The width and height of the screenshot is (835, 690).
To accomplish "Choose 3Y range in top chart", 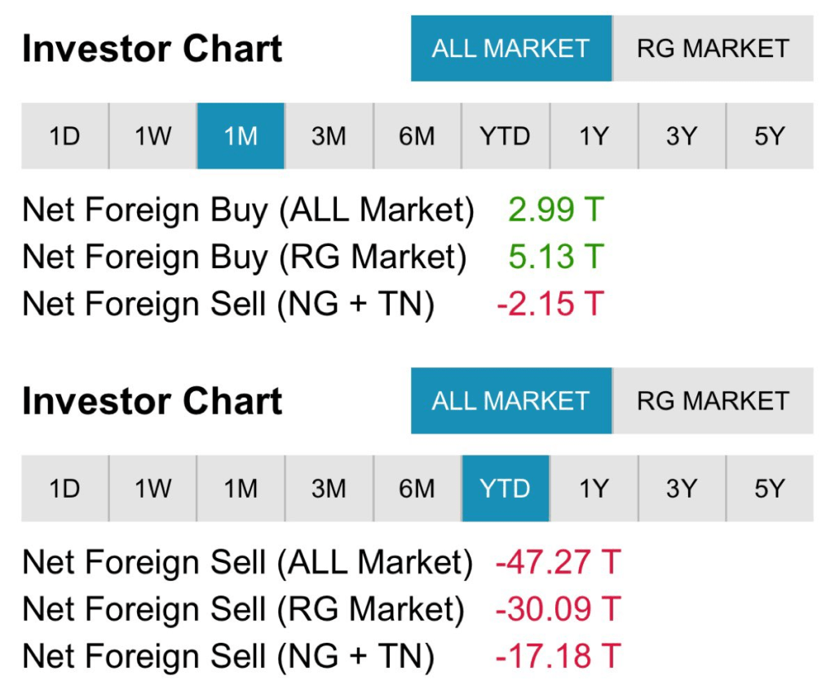I will click(682, 136).
